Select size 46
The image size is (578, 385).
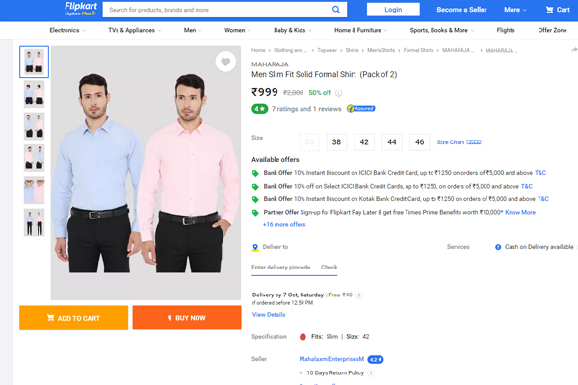(419, 141)
